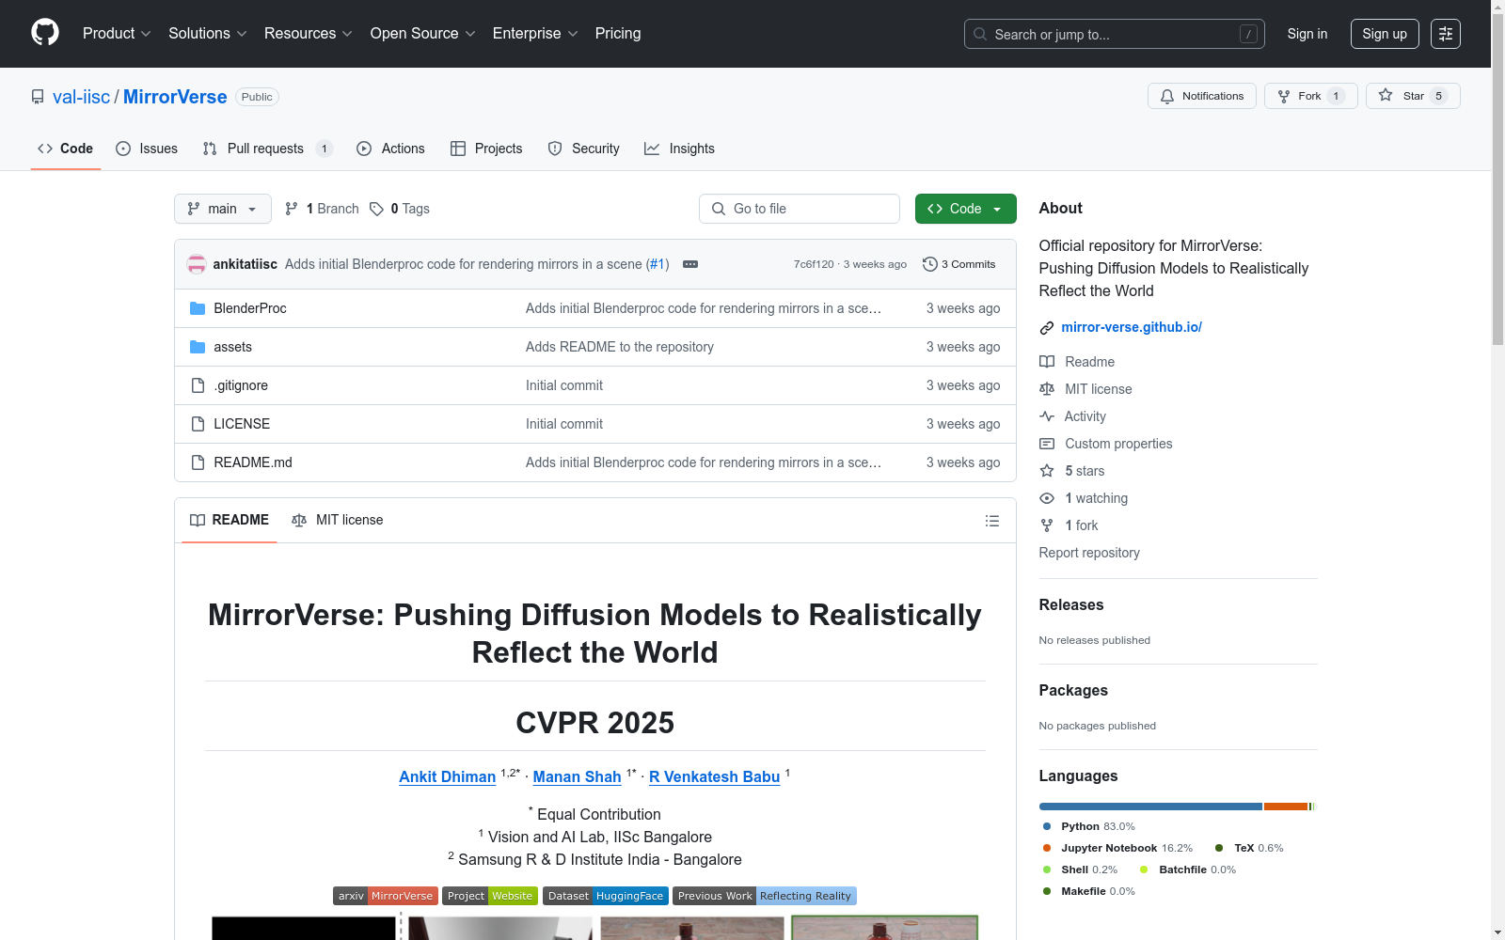The width and height of the screenshot is (1505, 940).
Task: Switch to the Projects tab
Action: [486, 149]
